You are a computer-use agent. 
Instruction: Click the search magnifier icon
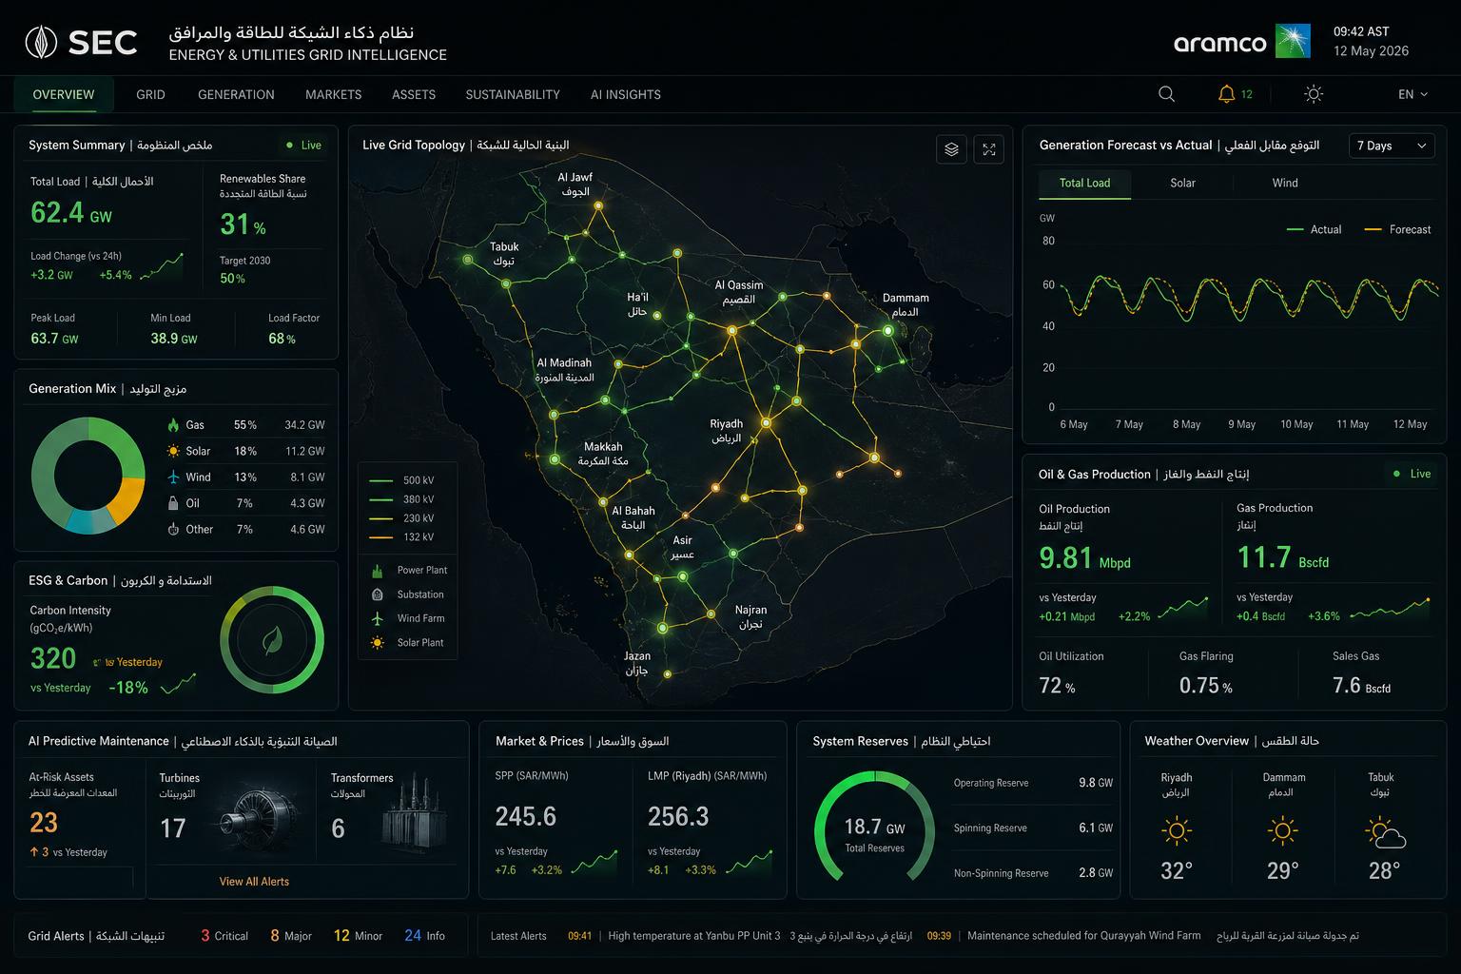(1166, 94)
